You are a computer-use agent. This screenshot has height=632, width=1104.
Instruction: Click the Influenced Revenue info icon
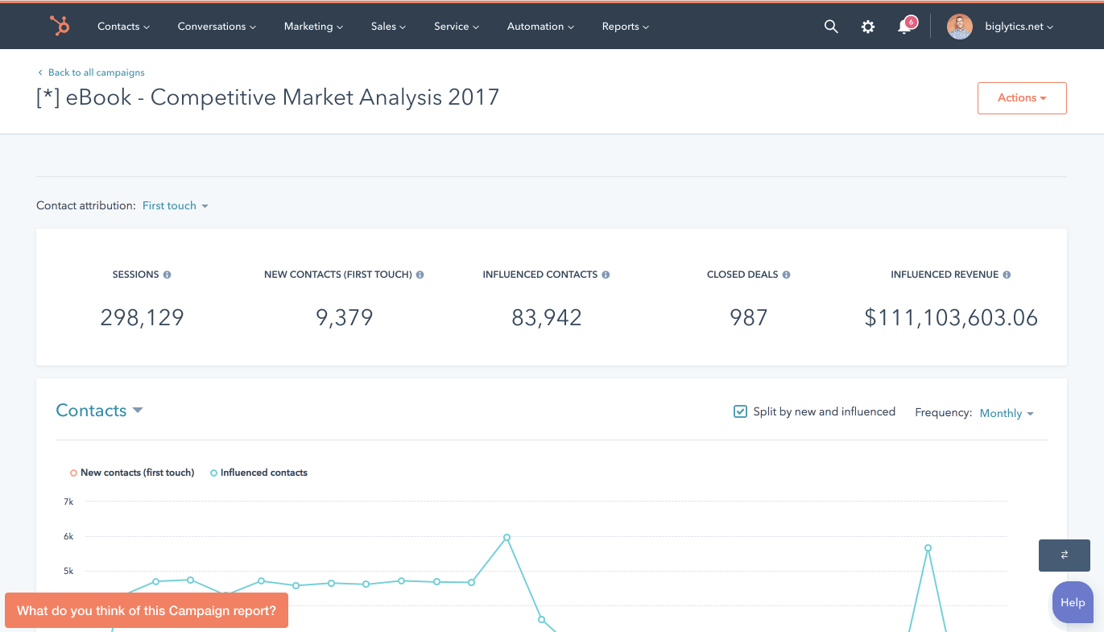(x=1007, y=275)
